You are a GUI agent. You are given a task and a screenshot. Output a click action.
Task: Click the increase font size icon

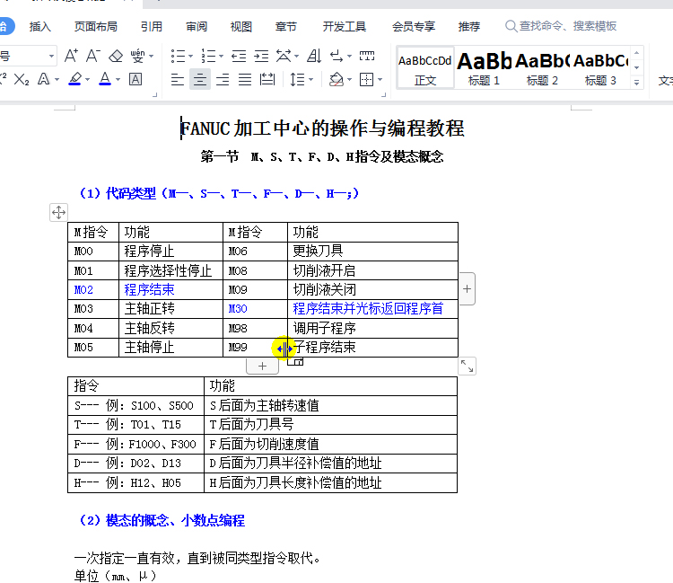coord(71,56)
